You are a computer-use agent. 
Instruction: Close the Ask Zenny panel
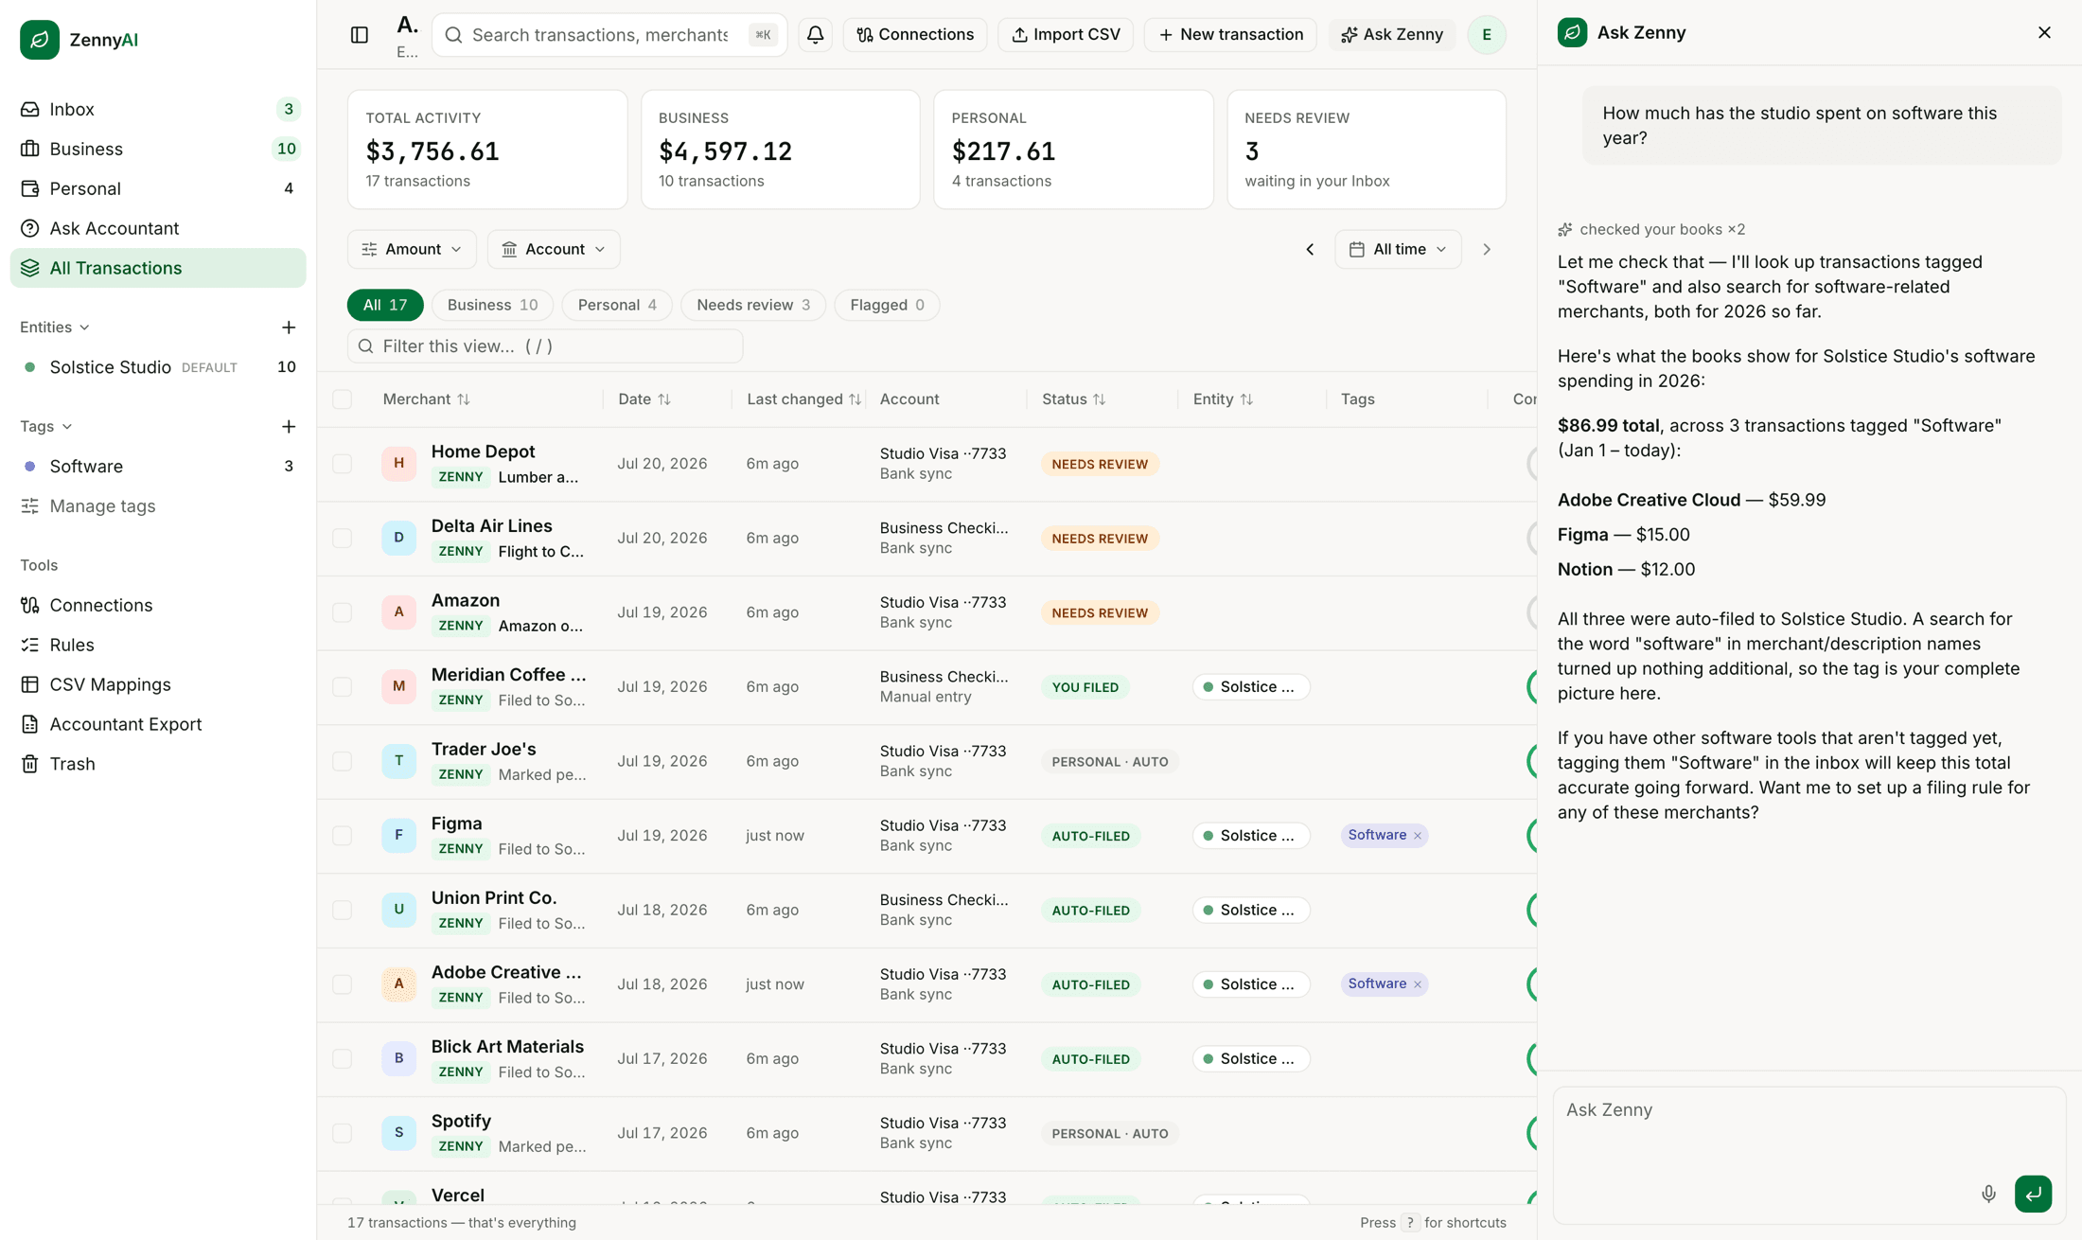[2044, 32]
